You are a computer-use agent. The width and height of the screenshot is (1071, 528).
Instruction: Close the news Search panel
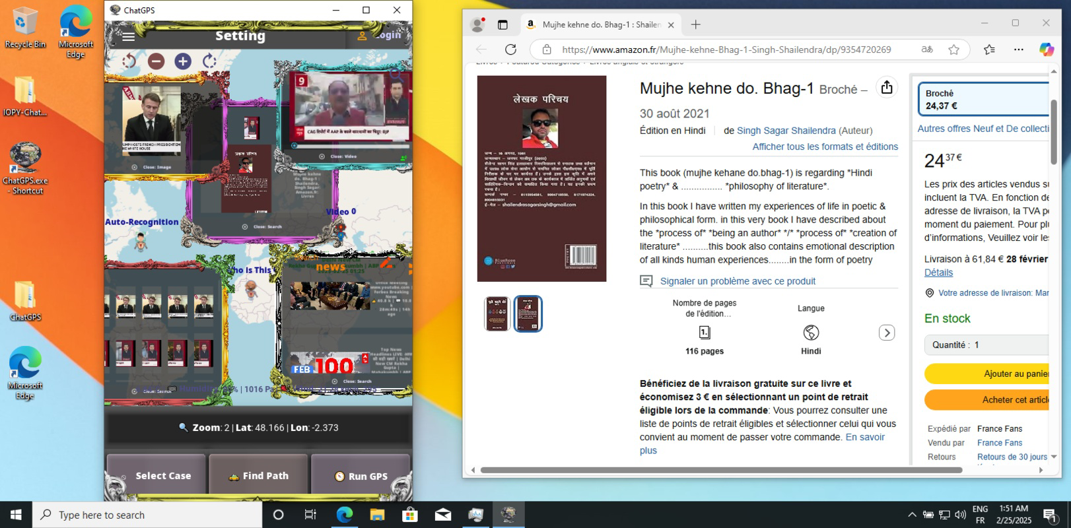tap(353, 381)
